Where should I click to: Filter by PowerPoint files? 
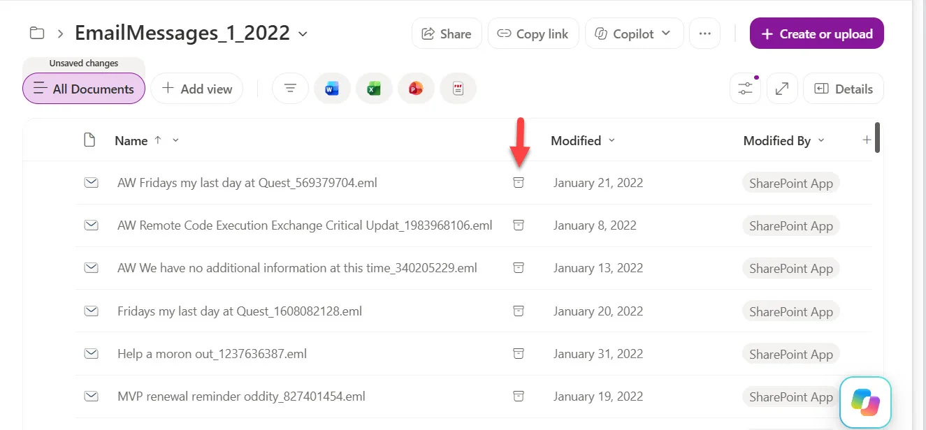tap(416, 89)
